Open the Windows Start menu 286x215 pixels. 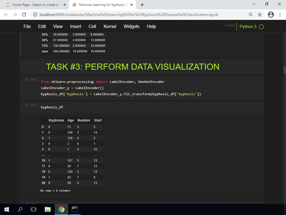pyautogui.click(x=6, y=209)
